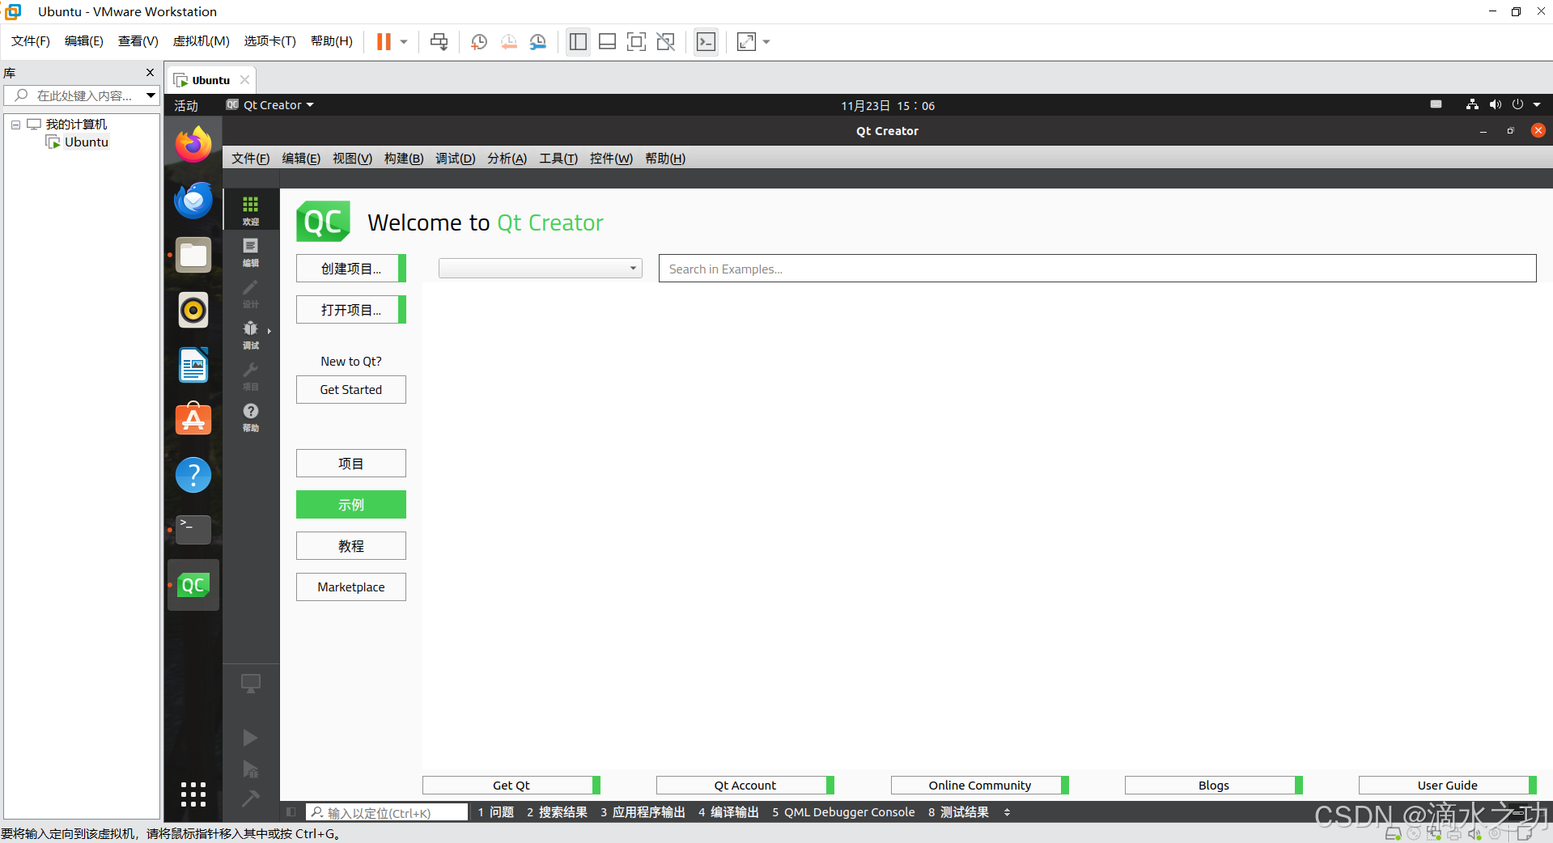
Task: Open the 3 应用程序输出 output pane
Action: tap(643, 812)
